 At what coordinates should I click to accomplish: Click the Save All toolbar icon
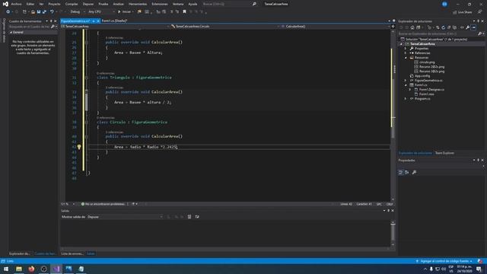point(44,12)
